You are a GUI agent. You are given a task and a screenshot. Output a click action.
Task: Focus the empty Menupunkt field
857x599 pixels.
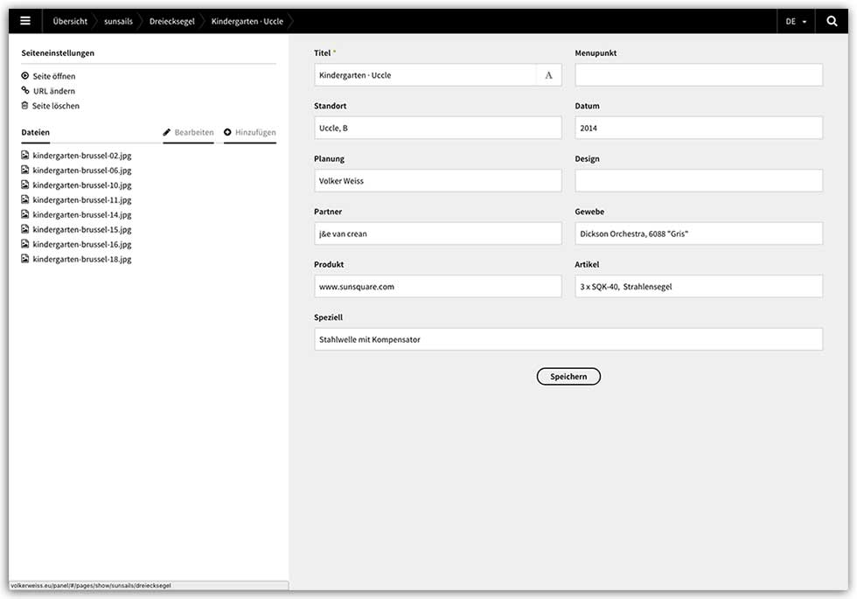pyautogui.click(x=699, y=75)
